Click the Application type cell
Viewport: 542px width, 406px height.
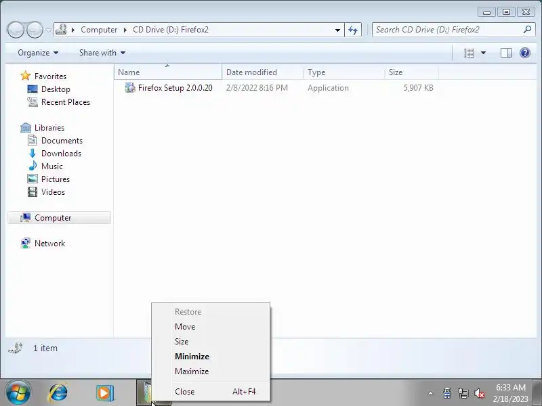tap(328, 88)
